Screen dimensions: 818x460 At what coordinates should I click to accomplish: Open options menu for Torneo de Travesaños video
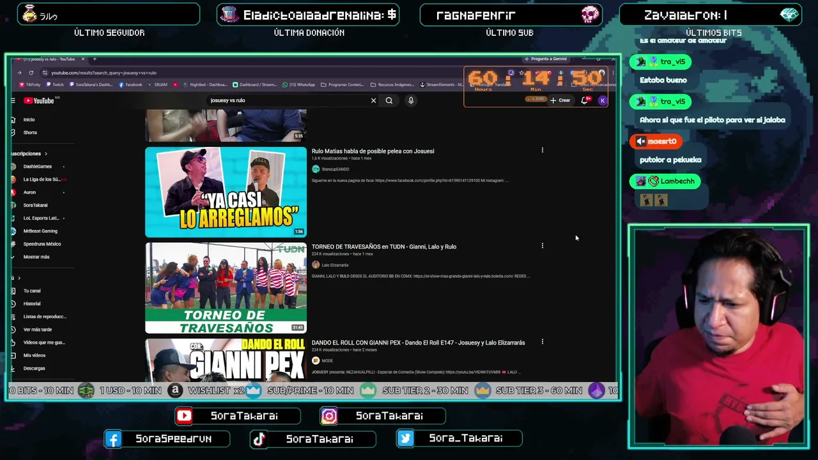coord(543,246)
